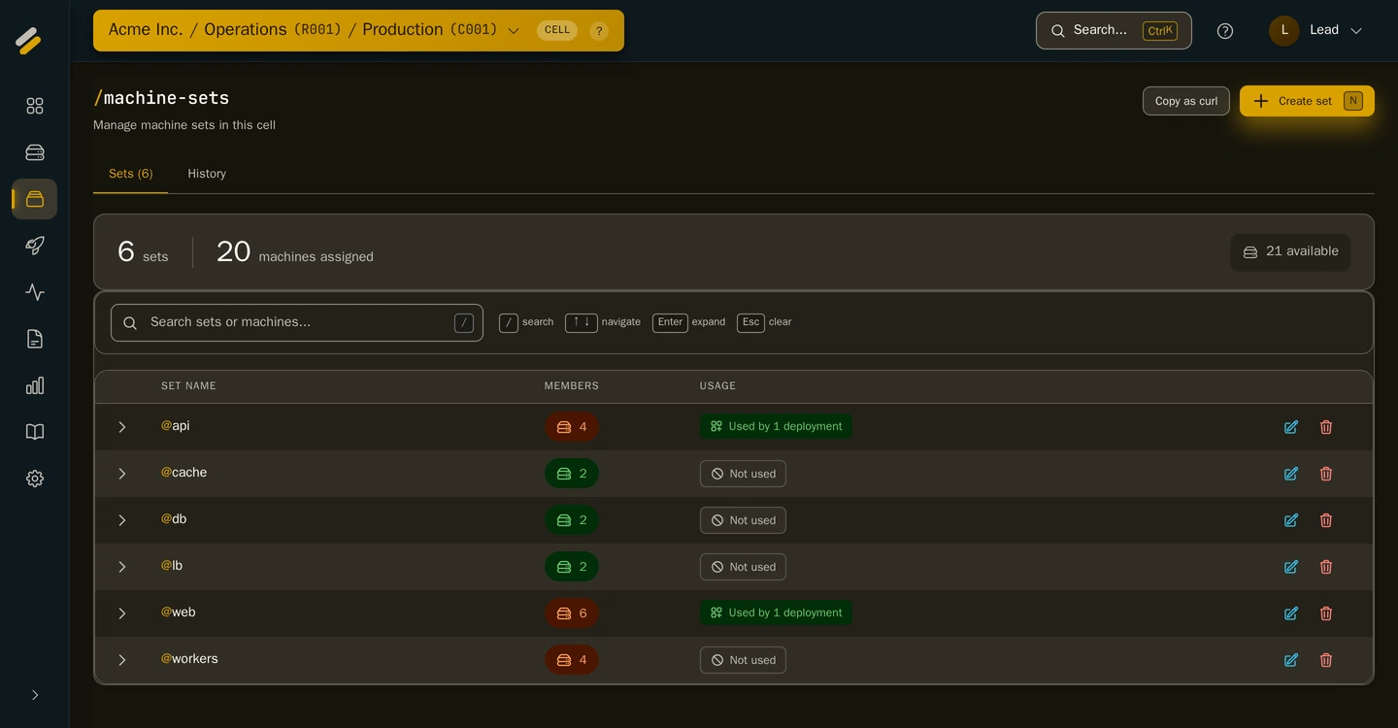Edit the @workers set
Image resolution: width=1398 pixels, height=728 pixels.
(x=1291, y=660)
